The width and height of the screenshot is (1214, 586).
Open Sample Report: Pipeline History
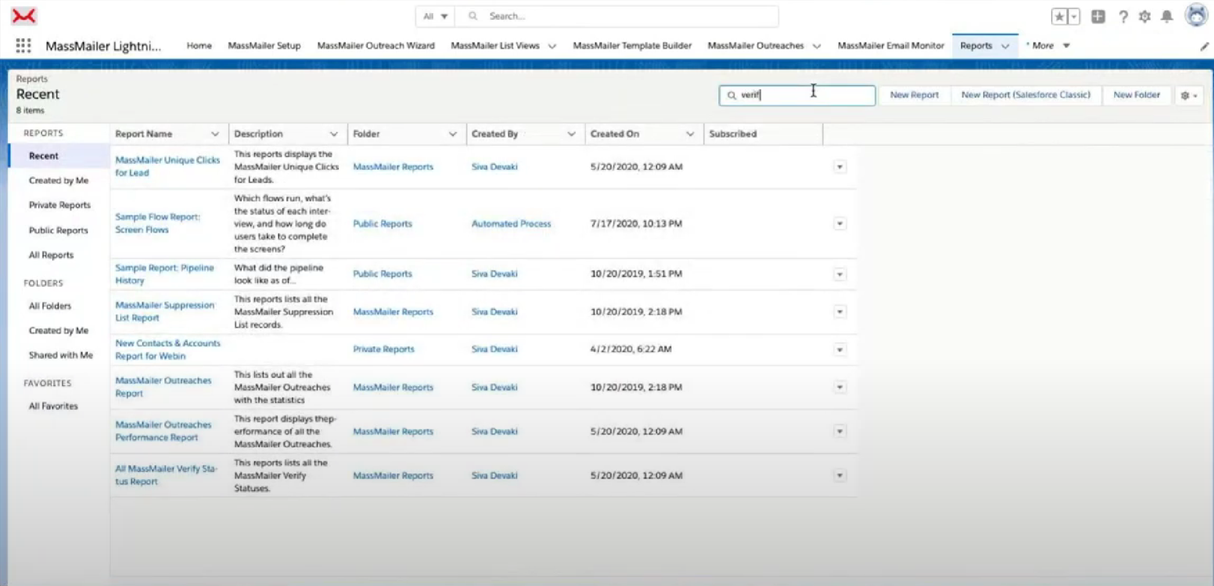click(164, 274)
